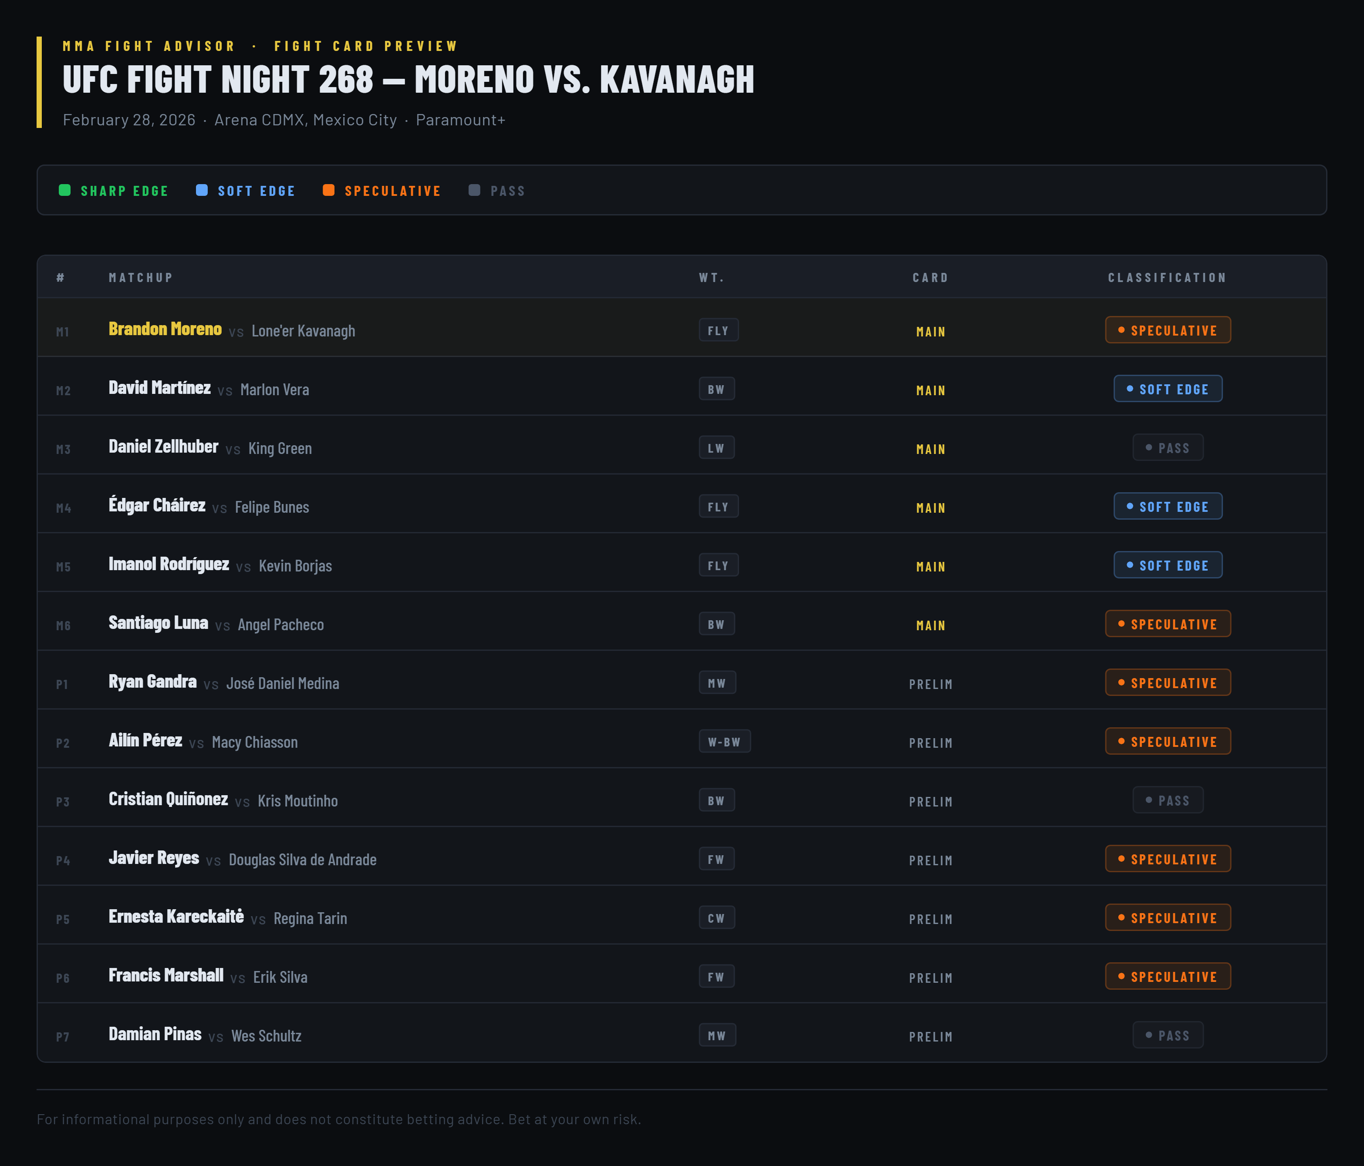Click the Classification column header

(x=1167, y=278)
